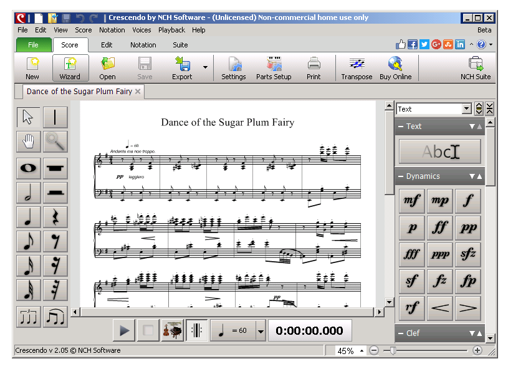Screen dimensions: 508x369
Task: Click the Wizard toolbar button
Action: coord(70,68)
